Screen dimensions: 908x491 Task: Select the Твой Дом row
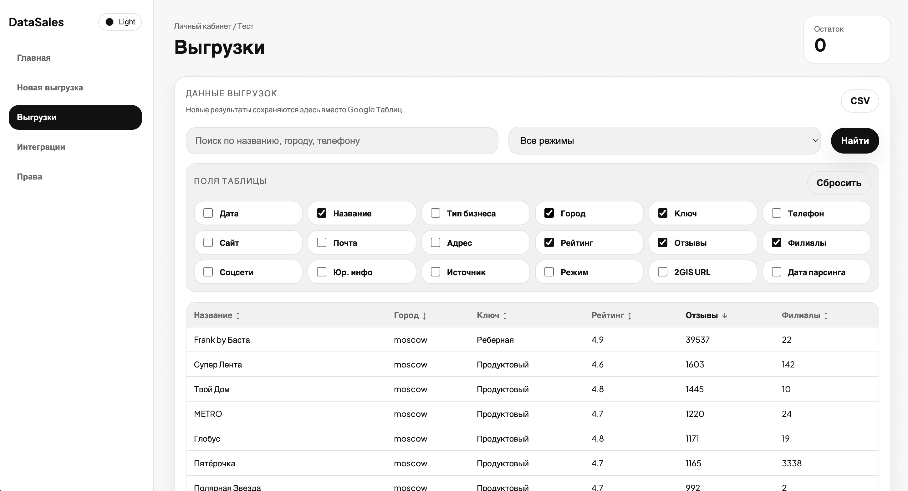532,389
